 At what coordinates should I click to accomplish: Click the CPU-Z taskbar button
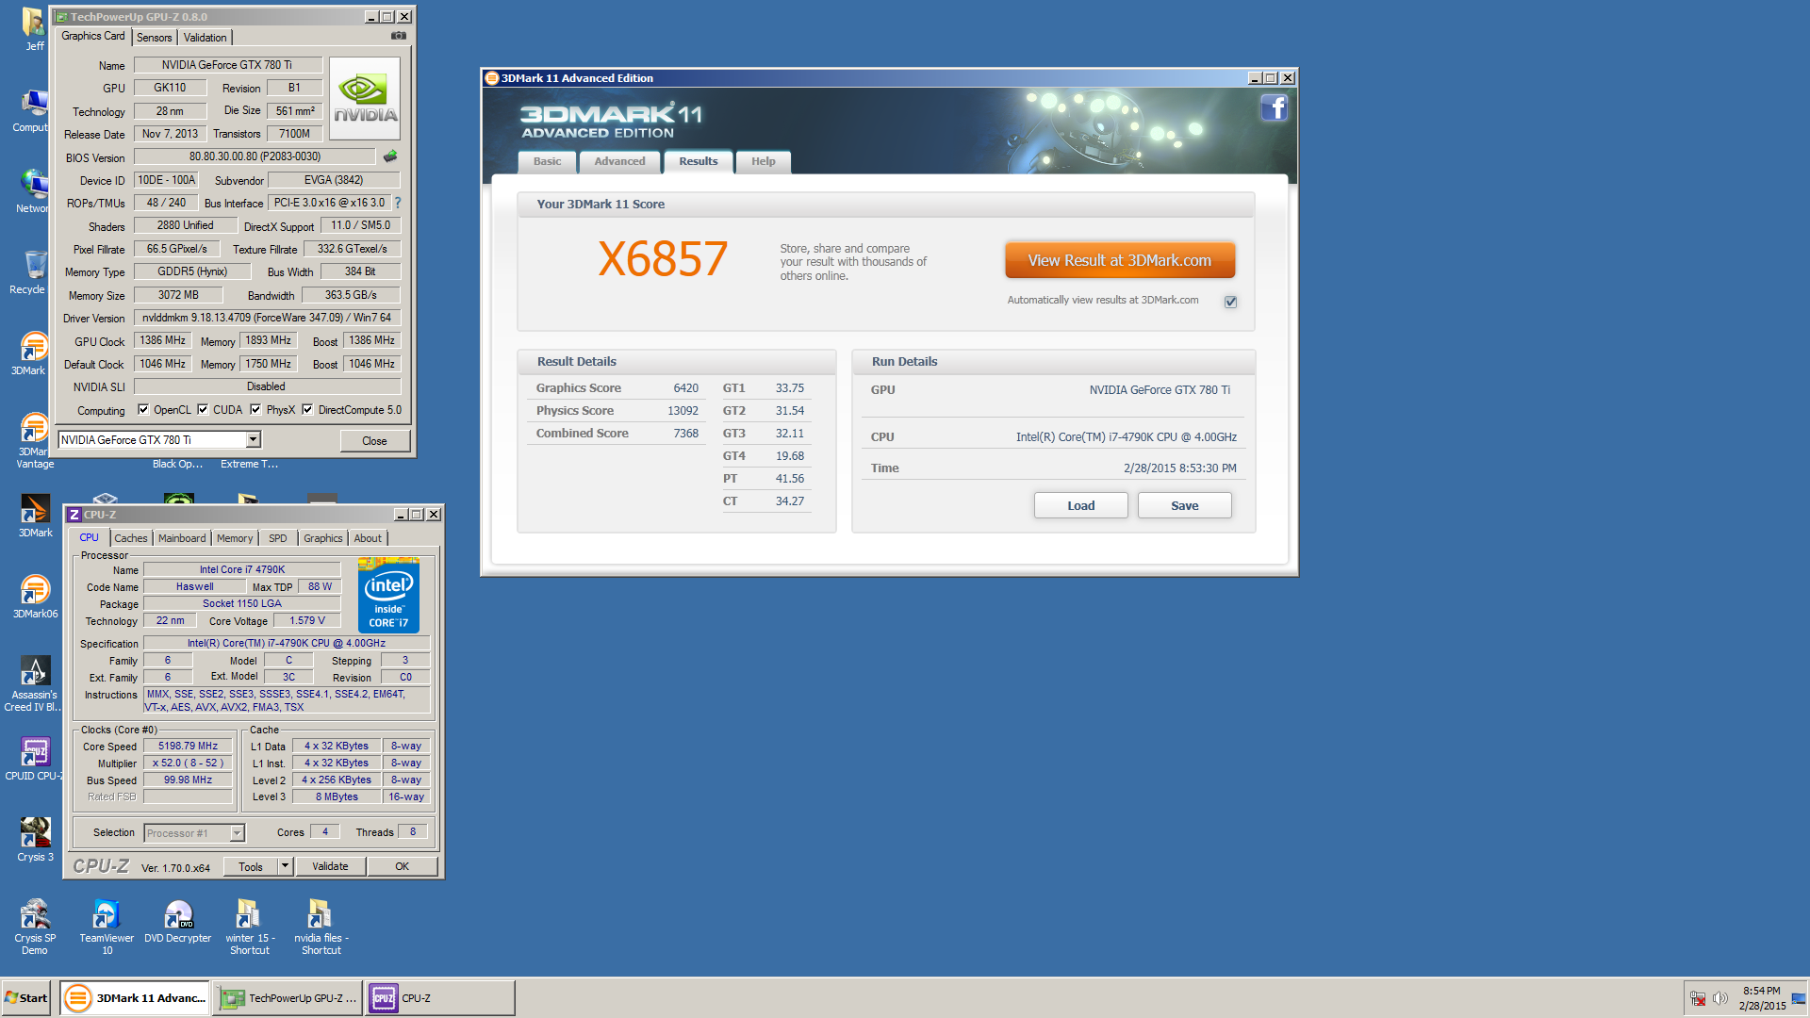coord(440,998)
